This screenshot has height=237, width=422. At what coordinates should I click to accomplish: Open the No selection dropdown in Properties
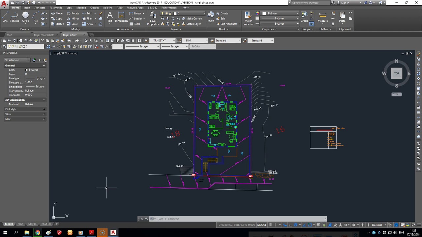(x=17, y=60)
